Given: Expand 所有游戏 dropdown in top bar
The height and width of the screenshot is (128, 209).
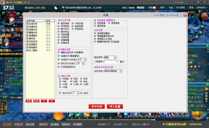Looking at the screenshot, I should 202,8.
